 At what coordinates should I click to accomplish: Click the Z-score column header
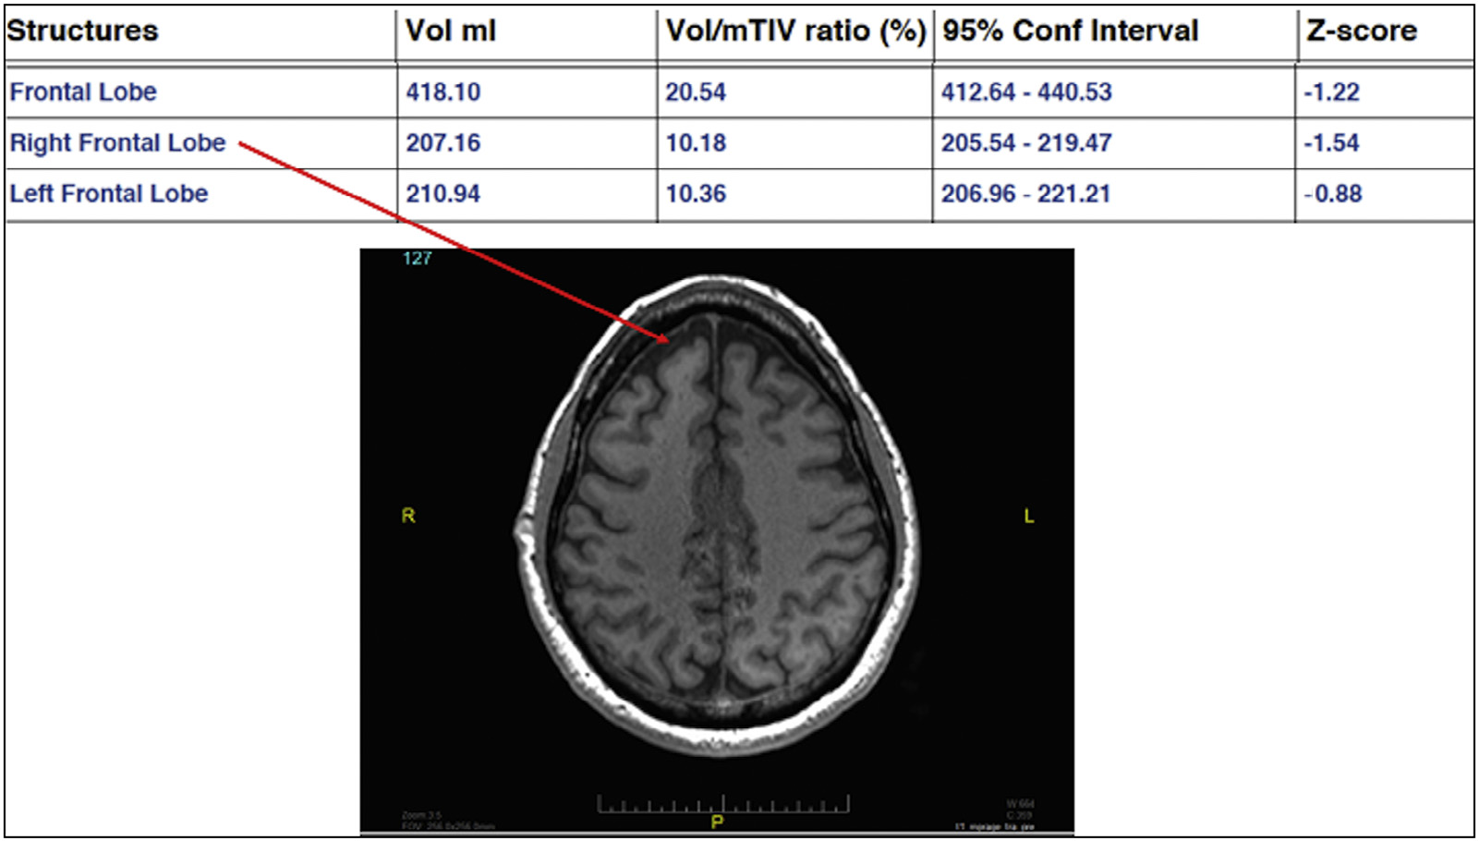[x=1361, y=30]
